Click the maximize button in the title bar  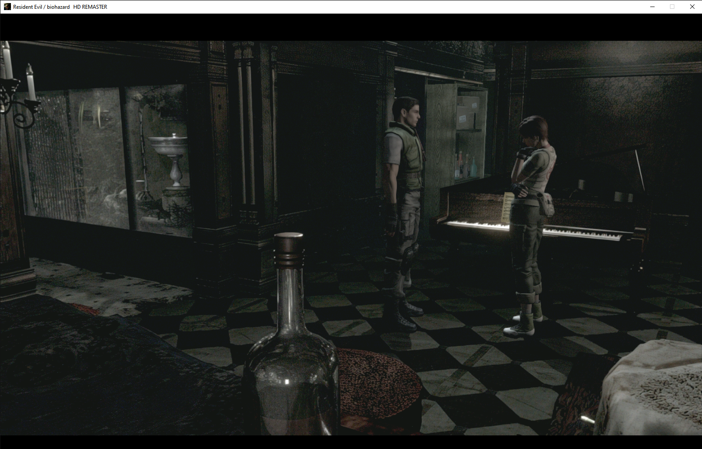pos(672,7)
